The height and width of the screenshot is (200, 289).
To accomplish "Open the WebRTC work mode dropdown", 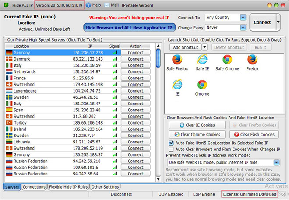I will point(276,163).
